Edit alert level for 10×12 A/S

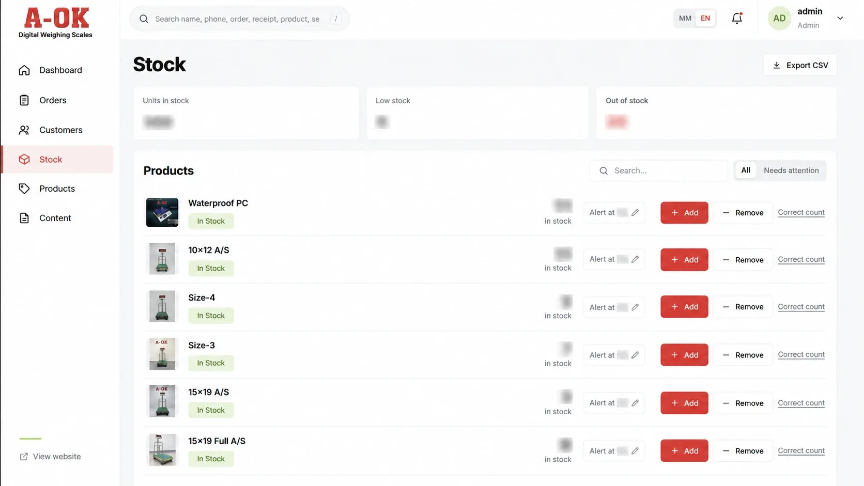click(x=635, y=259)
